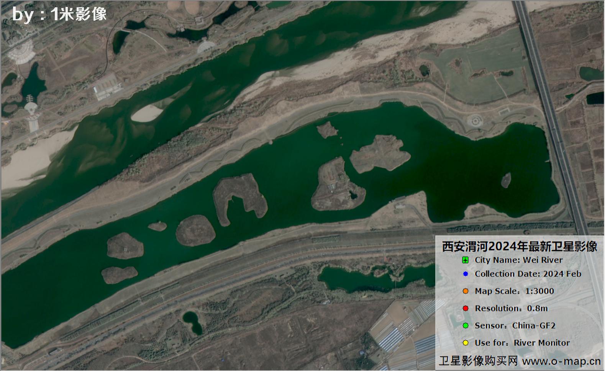Click the orange dot beside Map Scale

pyautogui.click(x=466, y=291)
